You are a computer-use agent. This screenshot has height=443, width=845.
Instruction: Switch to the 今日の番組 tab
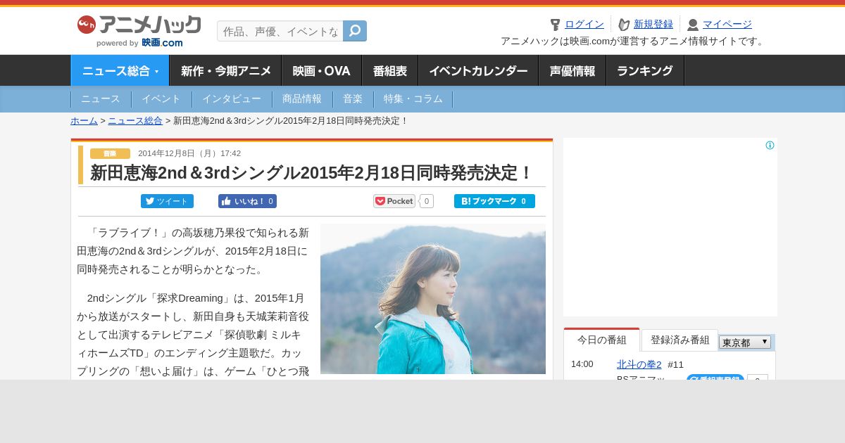click(602, 340)
